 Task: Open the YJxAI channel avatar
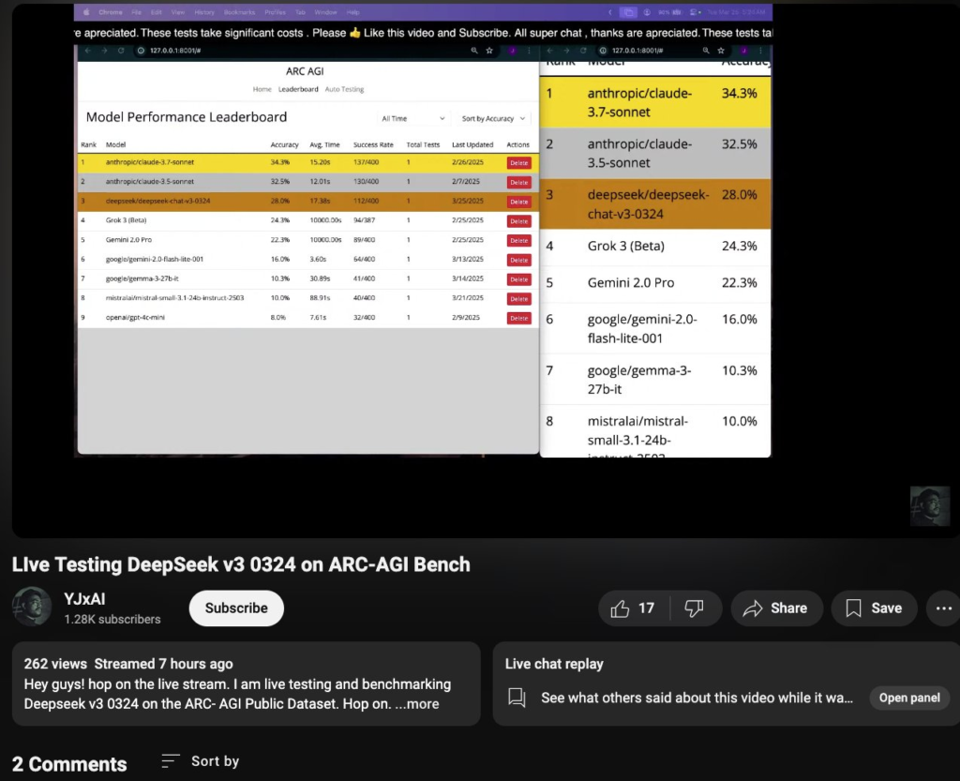tap(32, 607)
